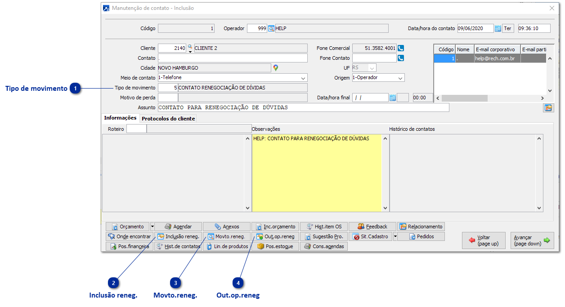This screenshot has height=307, width=565.
Task: Click Onde encontrar button
Action: (x=130, y=236)
